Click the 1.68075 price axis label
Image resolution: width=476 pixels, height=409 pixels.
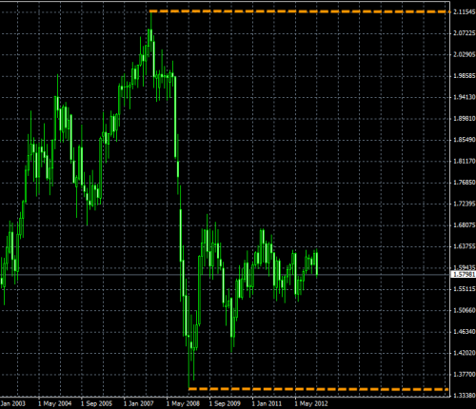click(x=465, y=225)
